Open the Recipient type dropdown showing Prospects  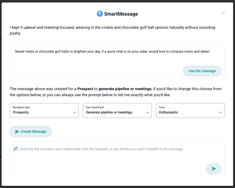coord(44,110)
